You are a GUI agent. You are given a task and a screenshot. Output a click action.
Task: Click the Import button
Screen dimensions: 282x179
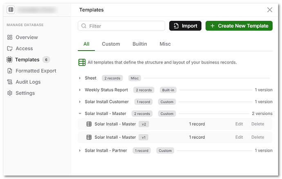185,26
